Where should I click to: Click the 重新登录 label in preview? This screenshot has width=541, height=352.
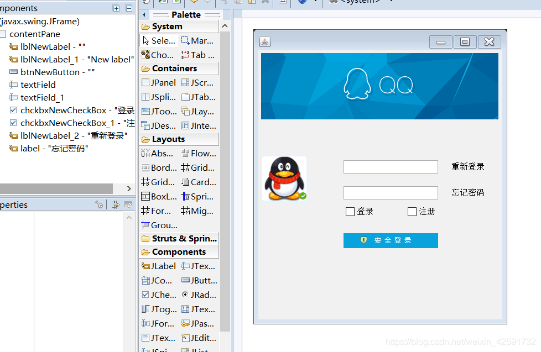[468, 167]
